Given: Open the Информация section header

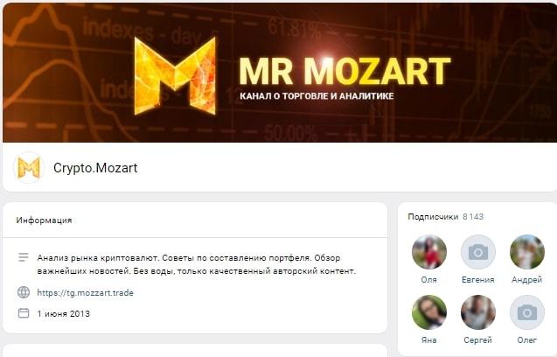Looking at the screenshot, I should point(44,220).
